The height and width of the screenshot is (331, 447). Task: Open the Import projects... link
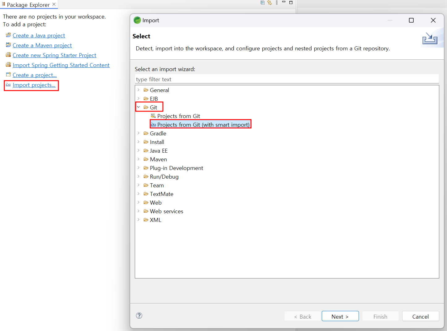coord(34,85)
